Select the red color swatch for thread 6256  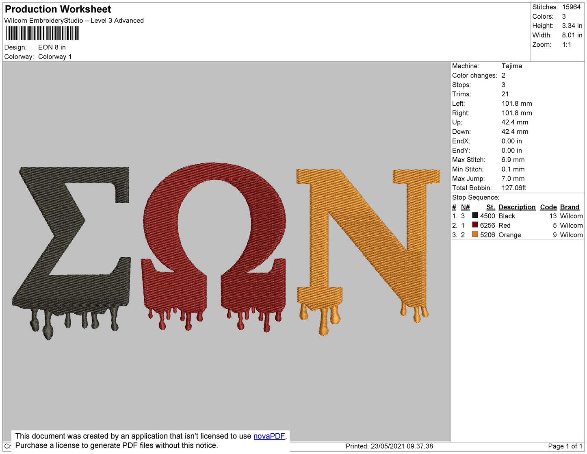coord(475,225)
